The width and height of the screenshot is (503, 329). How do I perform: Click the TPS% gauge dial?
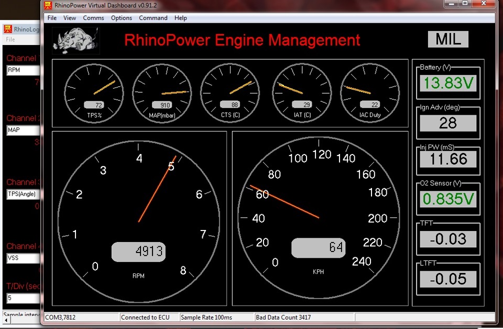(94, 93)
